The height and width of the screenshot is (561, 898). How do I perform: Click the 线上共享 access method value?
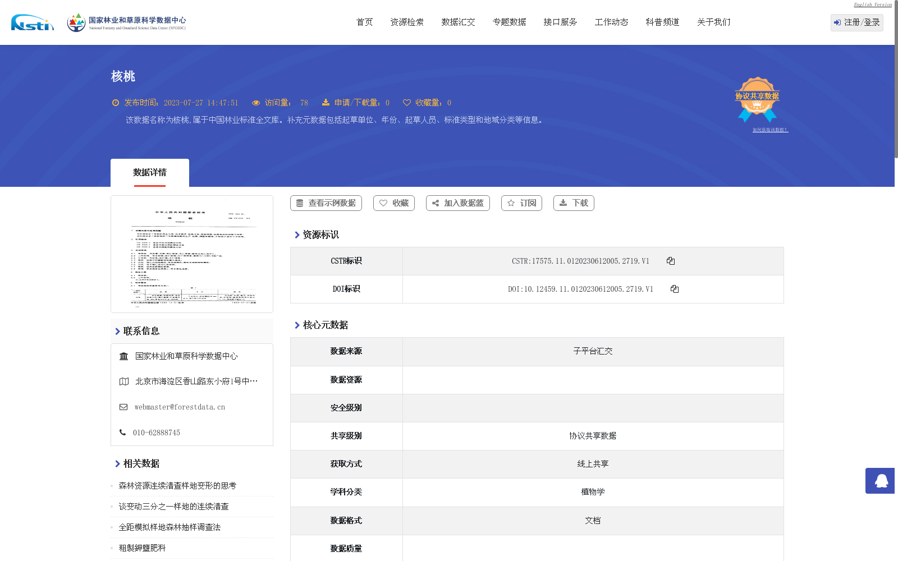(x=593, y=464)
